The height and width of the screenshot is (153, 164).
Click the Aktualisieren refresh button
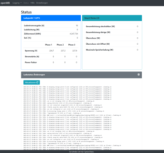[32, 82]
